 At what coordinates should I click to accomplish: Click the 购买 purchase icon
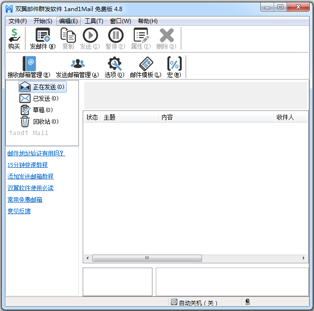[14, 39]
